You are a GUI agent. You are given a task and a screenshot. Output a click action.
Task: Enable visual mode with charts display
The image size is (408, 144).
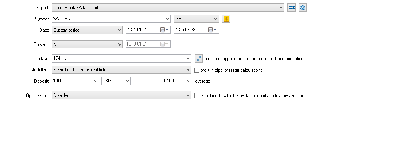point(197,95)
